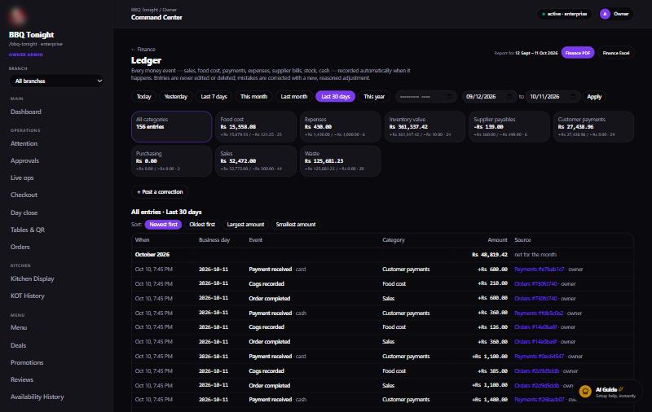Filter by Expenses category card
The image size is (652, 412).
tap(340, 127)
